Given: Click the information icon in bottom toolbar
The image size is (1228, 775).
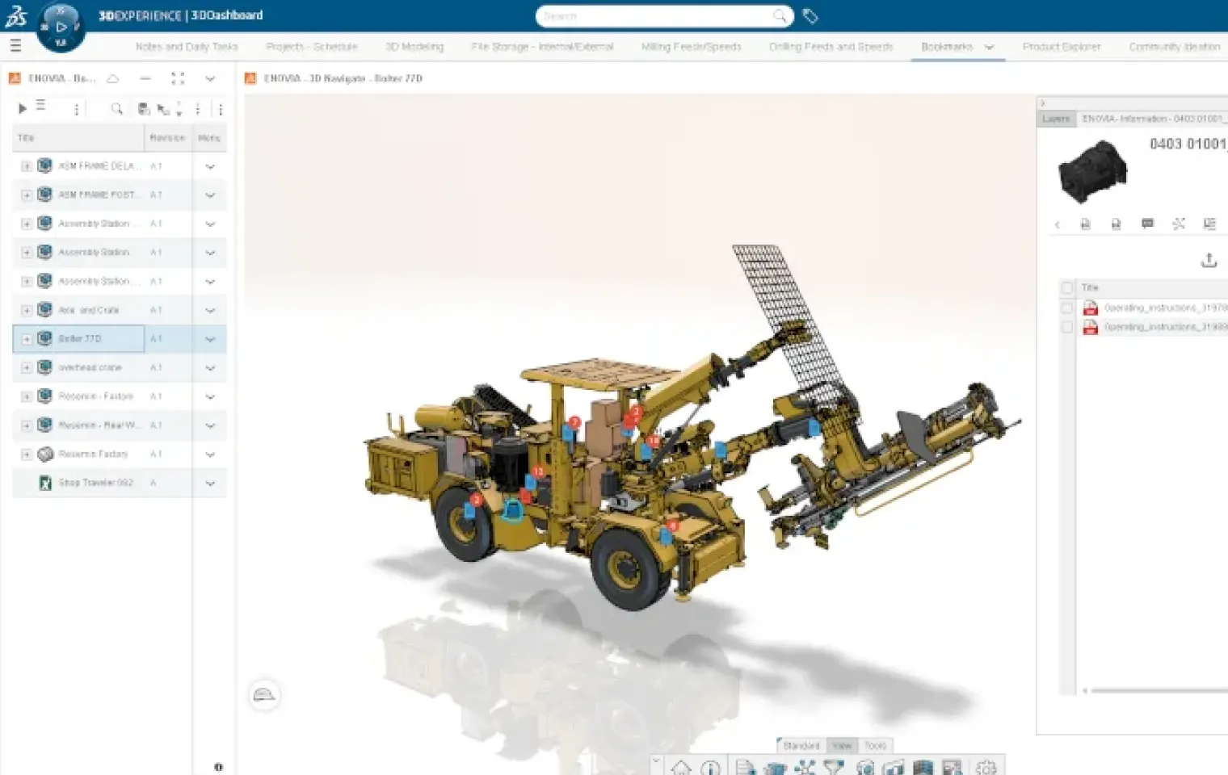Looking at the screenshot, I should click(x=711, y=767).
